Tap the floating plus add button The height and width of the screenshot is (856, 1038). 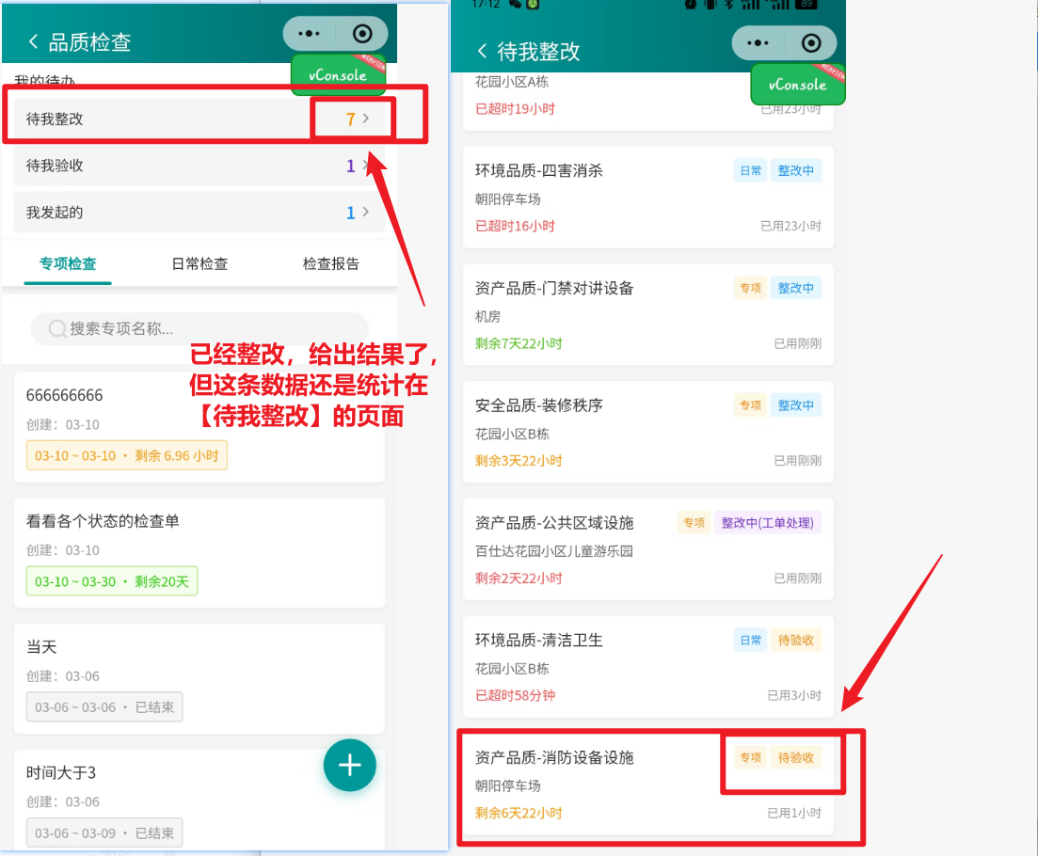point(349,765)
